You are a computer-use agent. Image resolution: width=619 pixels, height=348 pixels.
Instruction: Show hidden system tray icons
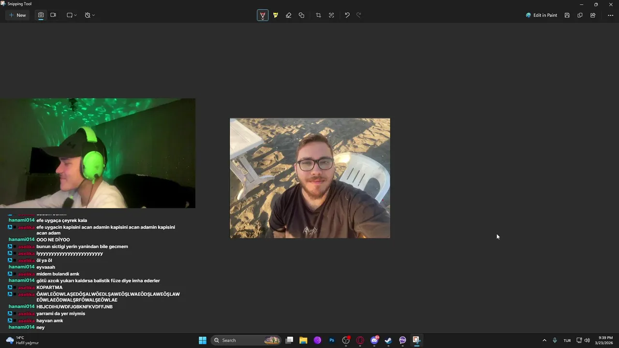pos(545,340)
